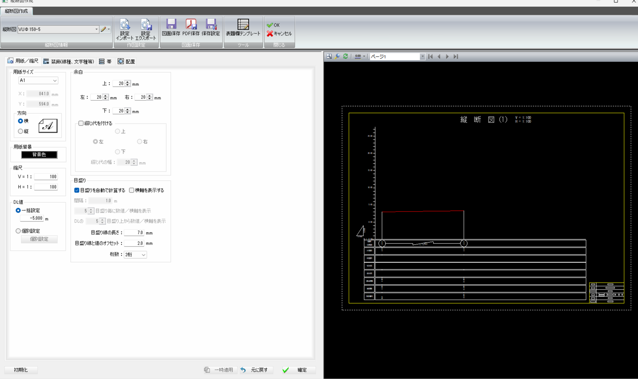
Task: Click the 設定エクスポート icon
Action: coord(146,25)
